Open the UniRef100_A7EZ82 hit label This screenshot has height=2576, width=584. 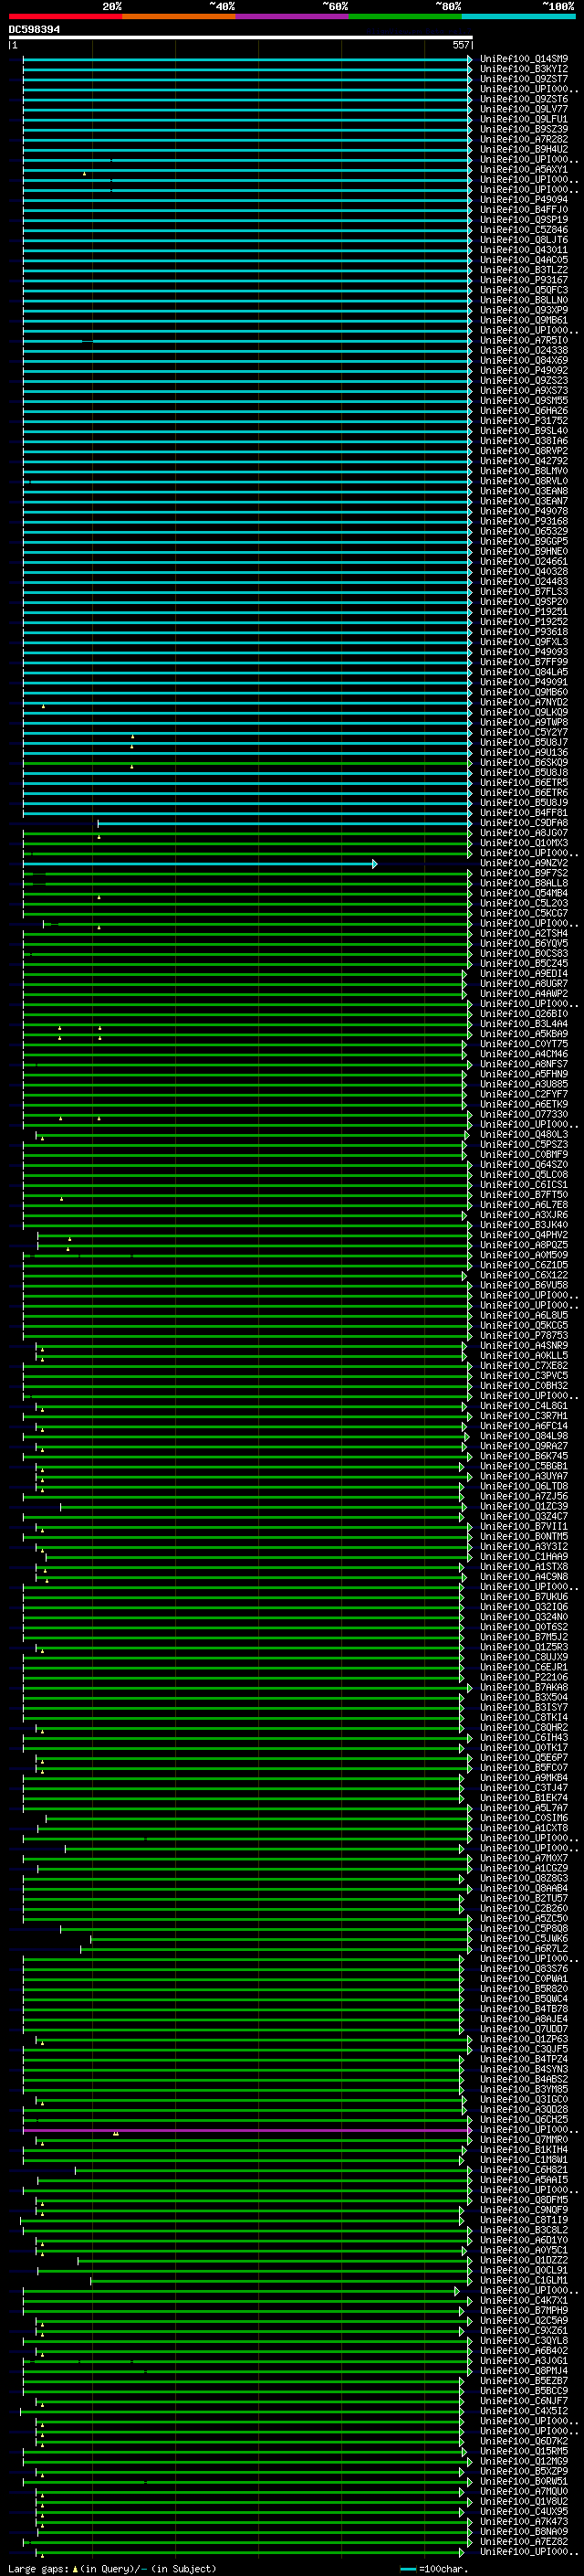tap(524, 2541)
